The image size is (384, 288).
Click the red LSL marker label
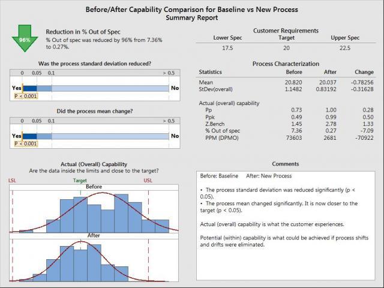pos(13,180)
